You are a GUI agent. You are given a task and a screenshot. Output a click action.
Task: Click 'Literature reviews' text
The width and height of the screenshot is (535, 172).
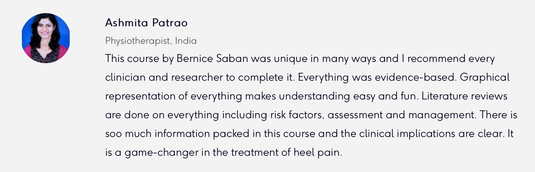click(x=464, y=96)
